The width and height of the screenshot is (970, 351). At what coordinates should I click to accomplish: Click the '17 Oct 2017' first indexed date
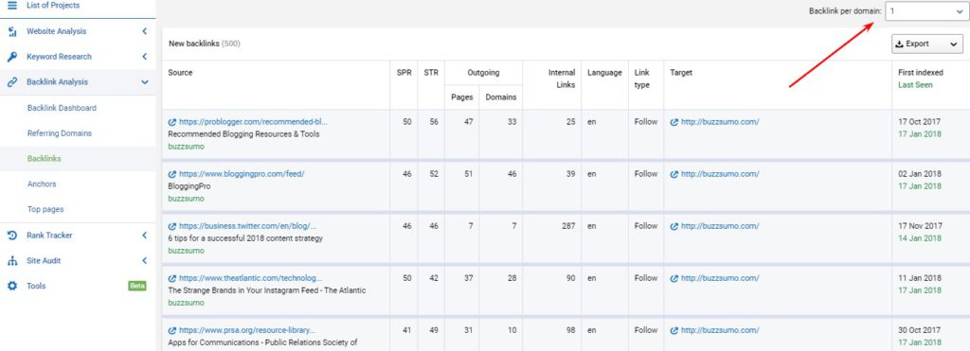tap(920, 122)
